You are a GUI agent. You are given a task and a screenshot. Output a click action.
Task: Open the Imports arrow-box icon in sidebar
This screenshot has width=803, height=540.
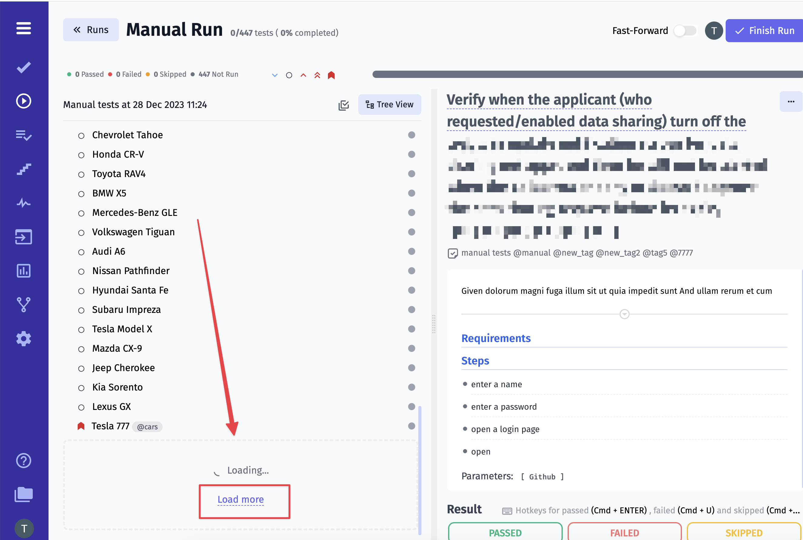tap(23, 237)
